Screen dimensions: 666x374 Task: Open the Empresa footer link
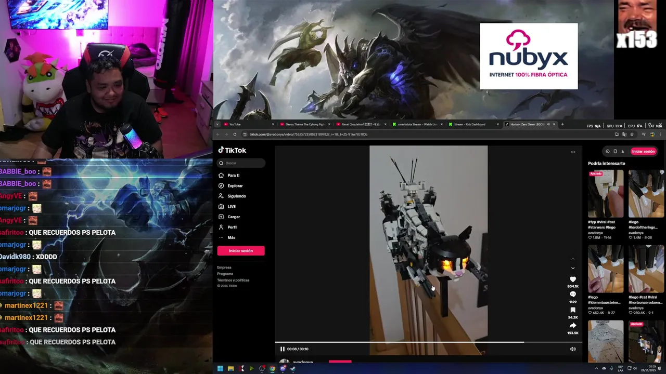224,268
